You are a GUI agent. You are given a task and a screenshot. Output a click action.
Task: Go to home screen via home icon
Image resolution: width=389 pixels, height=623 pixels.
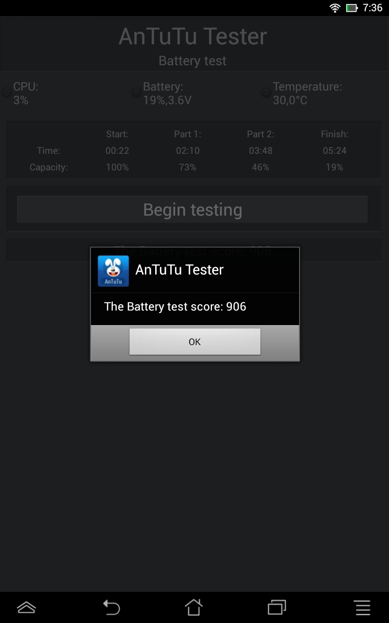tap(194, 607)
